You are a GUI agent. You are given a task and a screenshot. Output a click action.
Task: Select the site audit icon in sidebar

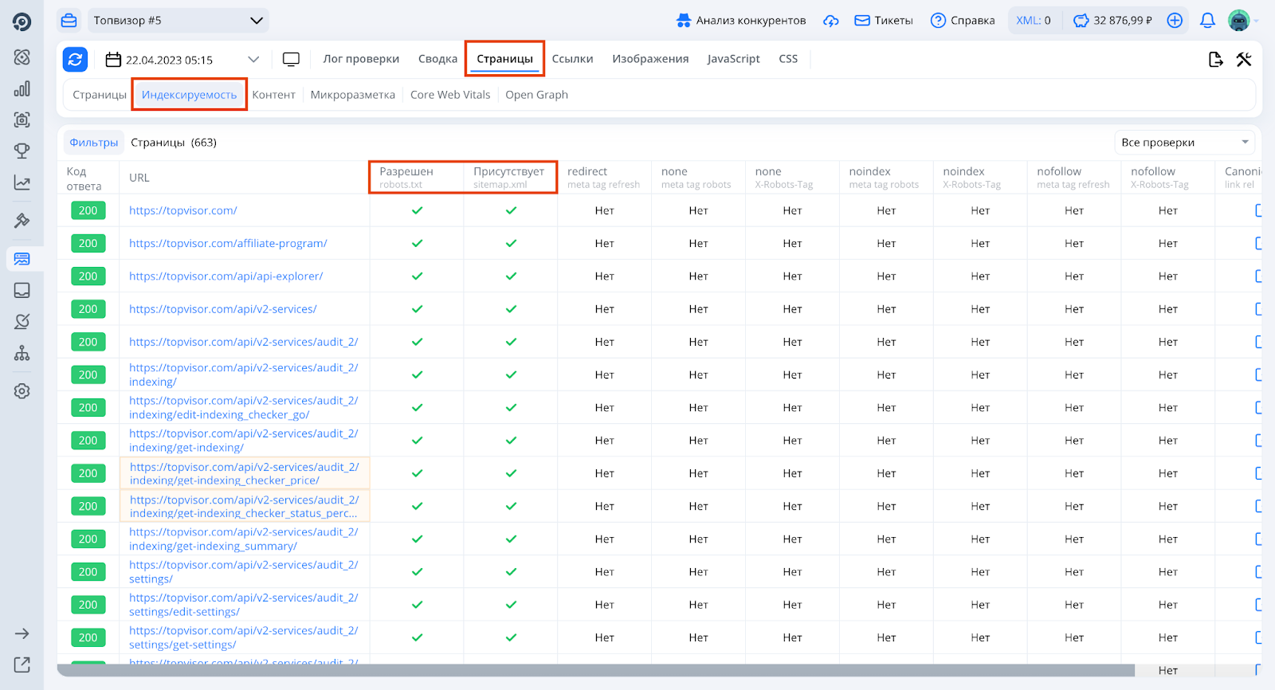point(22,259)
